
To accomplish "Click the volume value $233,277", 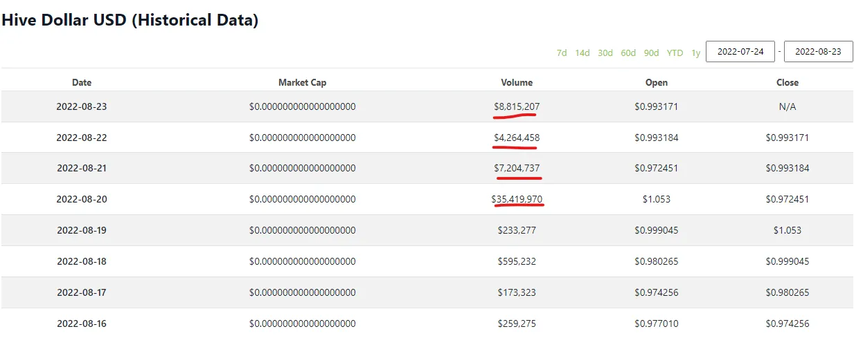I will (x=517, y=230).
